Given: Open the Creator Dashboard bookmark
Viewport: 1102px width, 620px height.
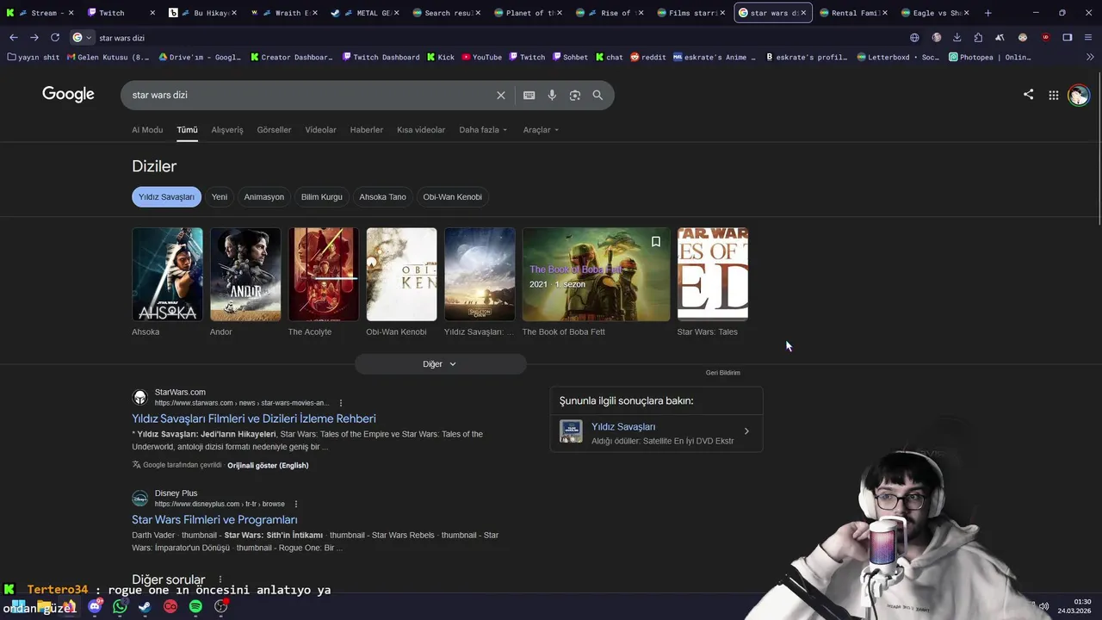Looking at the screenshot, I should (x=291, y=57).
